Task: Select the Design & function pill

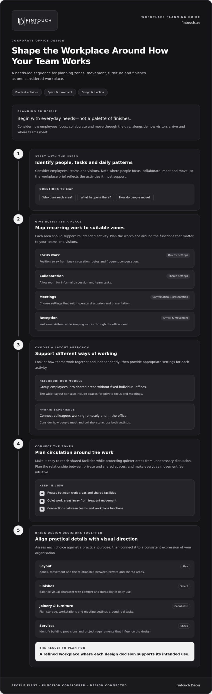Action: [x=93, y=92]
